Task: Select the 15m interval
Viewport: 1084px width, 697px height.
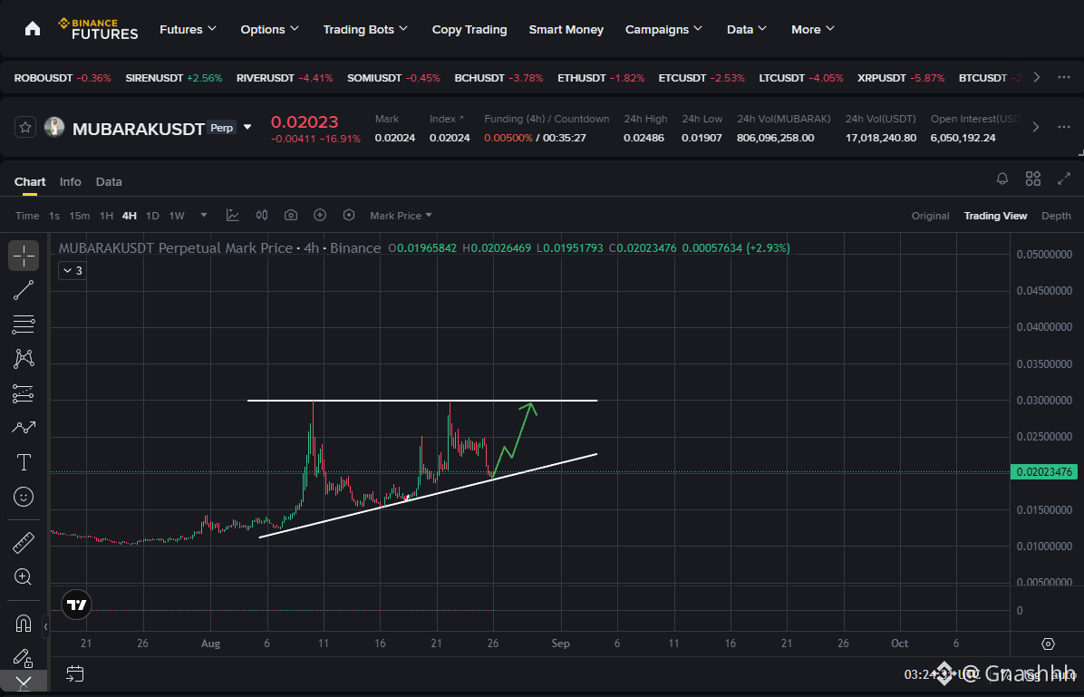Action: tap(80, 216)
